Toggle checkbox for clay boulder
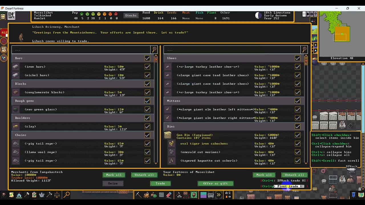This screenshot has height=205, width=365. 147,126
